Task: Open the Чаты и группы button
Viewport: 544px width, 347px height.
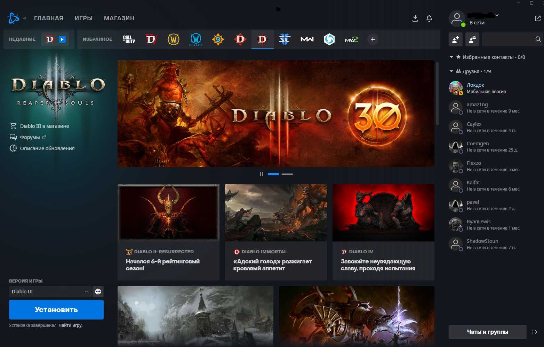Action: (487, 332)
